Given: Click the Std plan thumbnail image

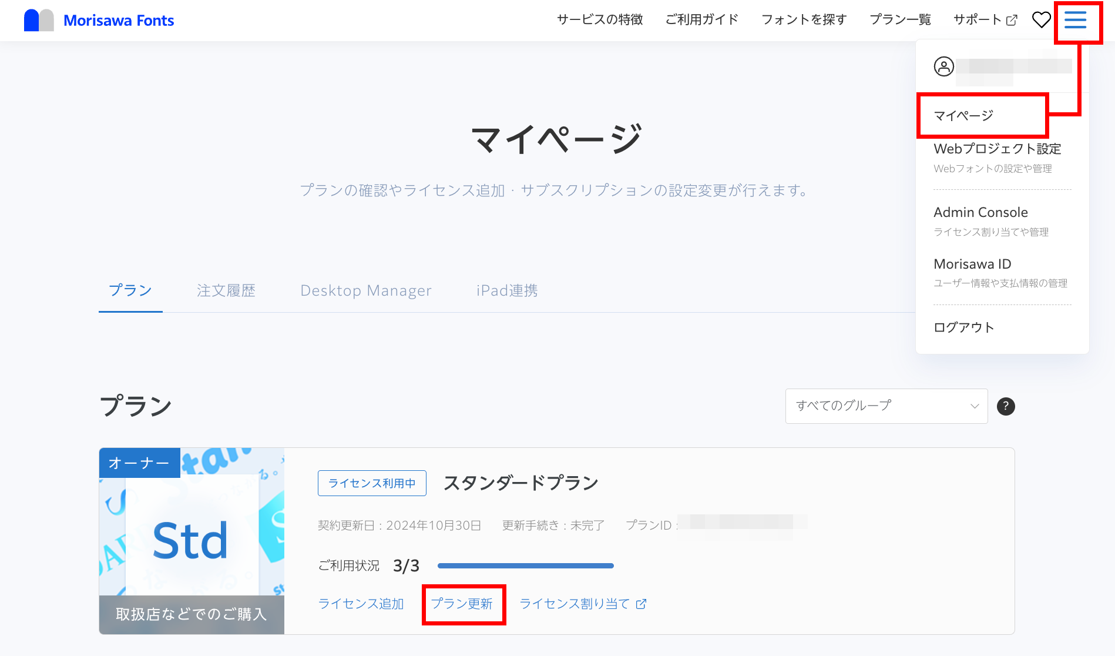Looking at the screenshot, I should 192,541.
